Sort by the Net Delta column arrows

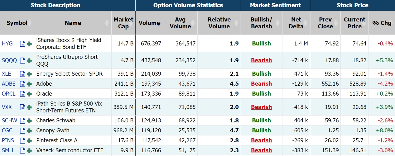click(x=306, y=23)
